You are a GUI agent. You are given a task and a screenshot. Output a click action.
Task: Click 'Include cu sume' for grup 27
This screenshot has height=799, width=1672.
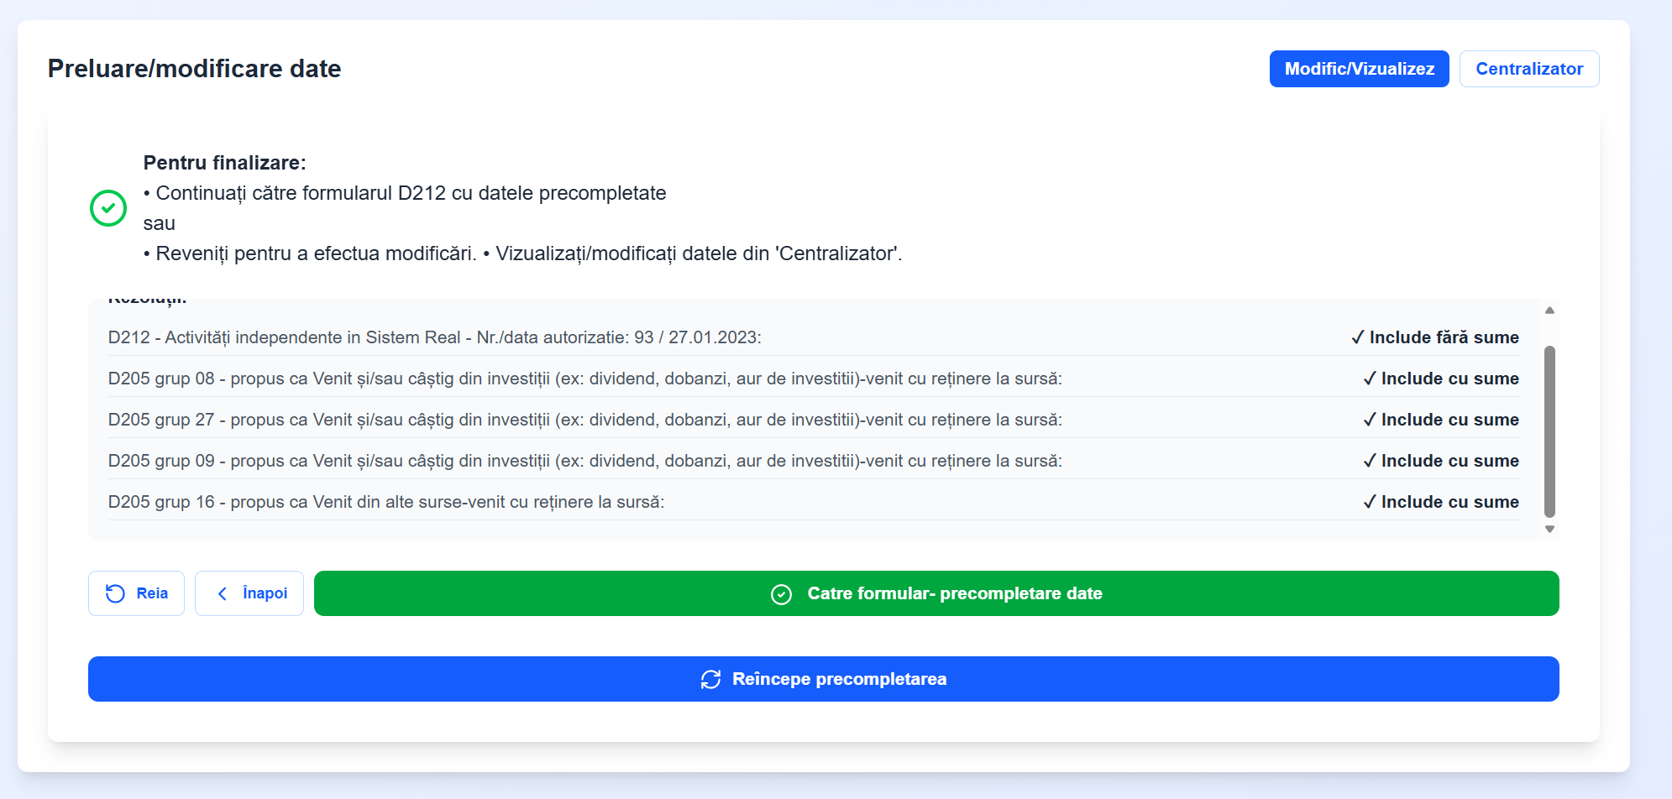coord(1441,420)
